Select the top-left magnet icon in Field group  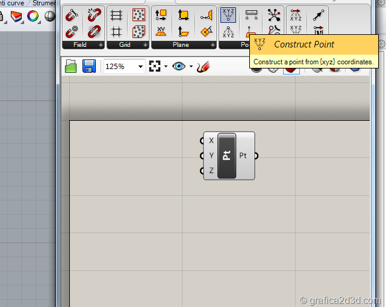[72, 15]
